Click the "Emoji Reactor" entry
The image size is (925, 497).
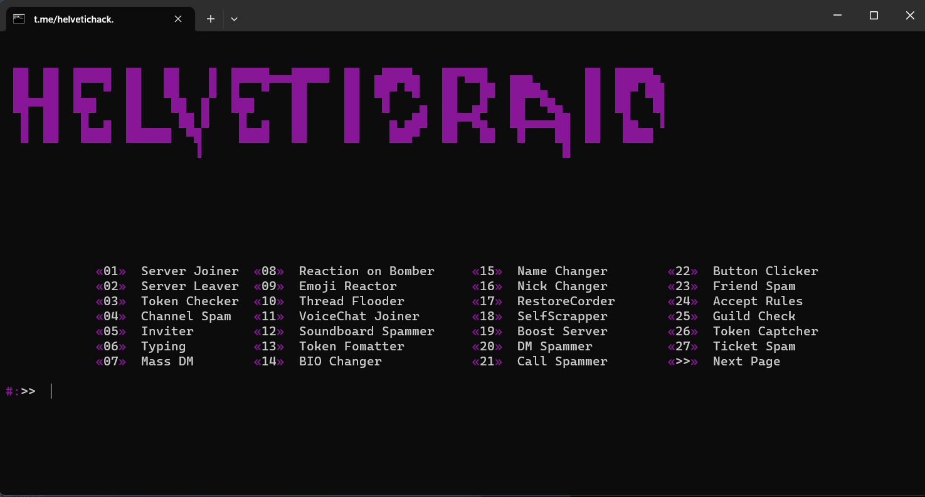[x=348, y=286]
